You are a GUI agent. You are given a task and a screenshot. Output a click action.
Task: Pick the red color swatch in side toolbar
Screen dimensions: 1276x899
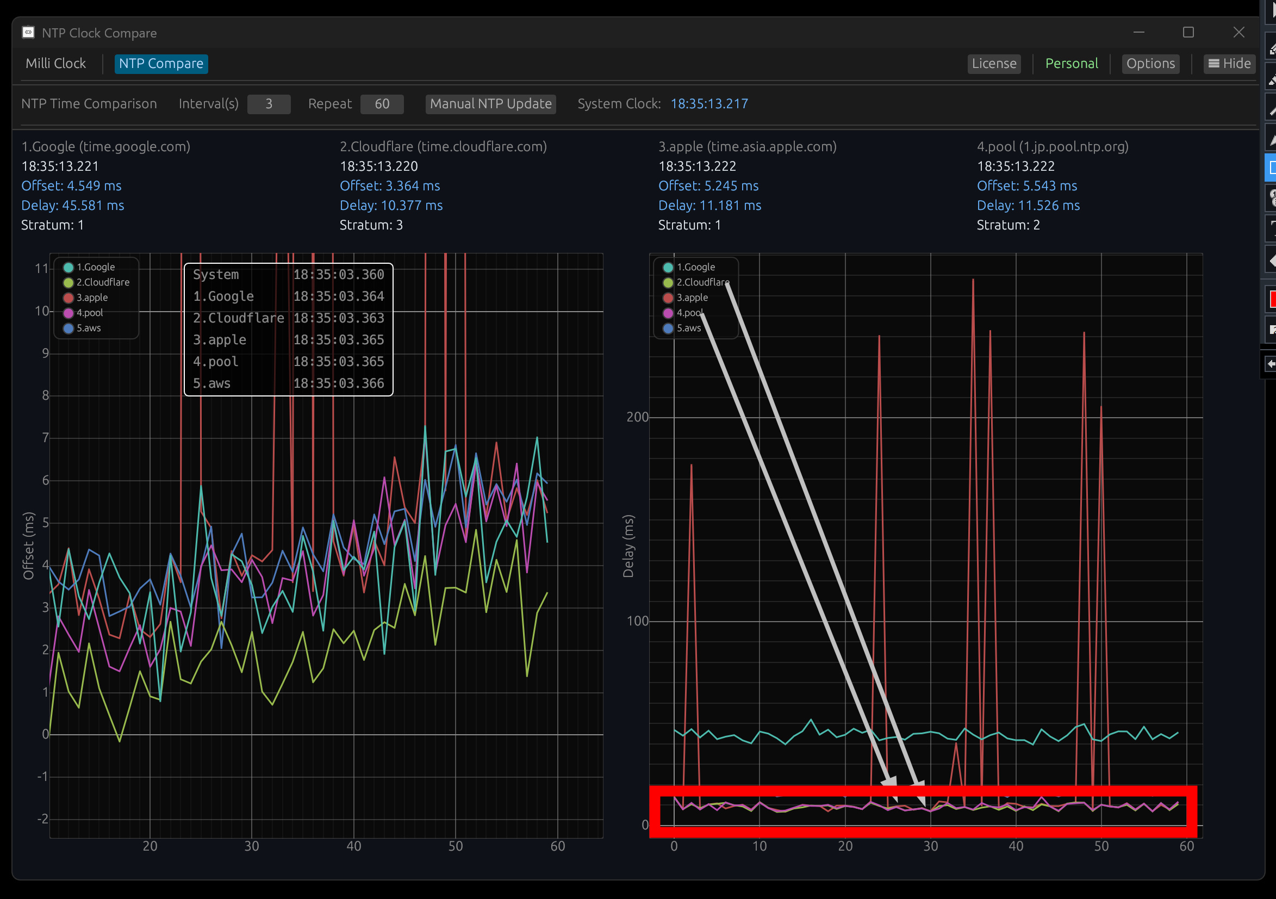[x=1272, y=299]
